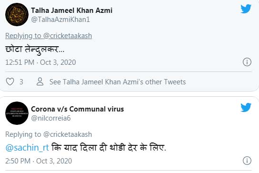Click the Twitter bird icon on Corona v/s Communal virus tweet
The height and width of the screenshot is (173, 259).
(246, 108)
